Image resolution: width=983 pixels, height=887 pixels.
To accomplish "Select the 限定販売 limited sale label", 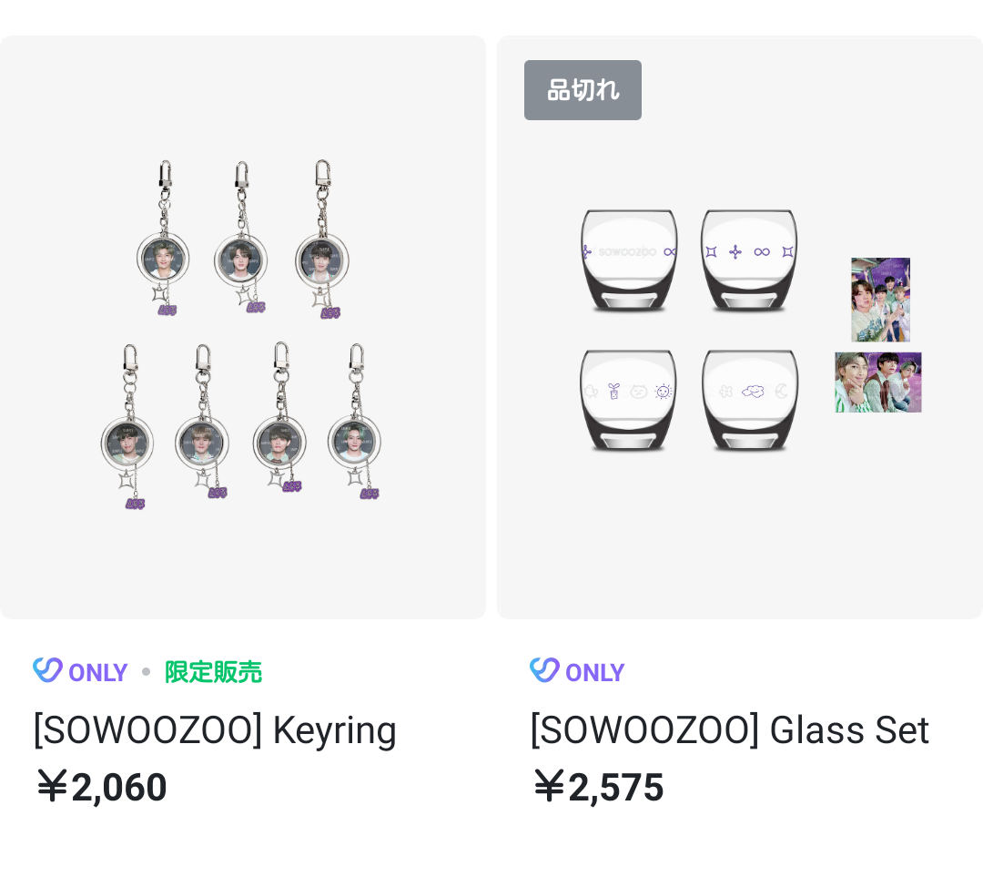I will 213,672.
